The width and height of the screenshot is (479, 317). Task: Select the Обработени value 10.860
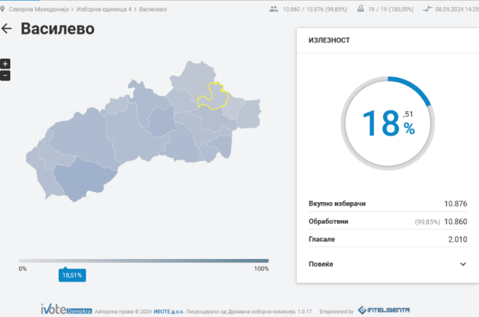pos(455,221)
